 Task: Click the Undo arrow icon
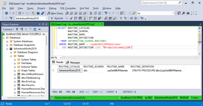[106, 13]
